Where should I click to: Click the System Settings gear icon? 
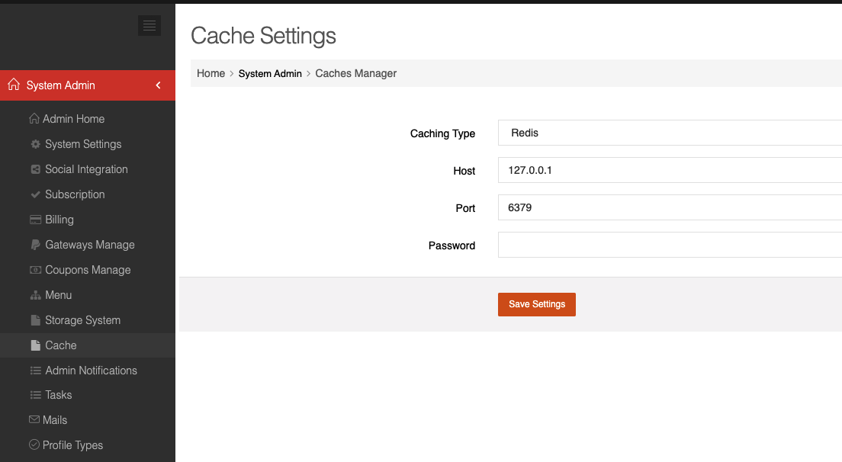[35, 144]
